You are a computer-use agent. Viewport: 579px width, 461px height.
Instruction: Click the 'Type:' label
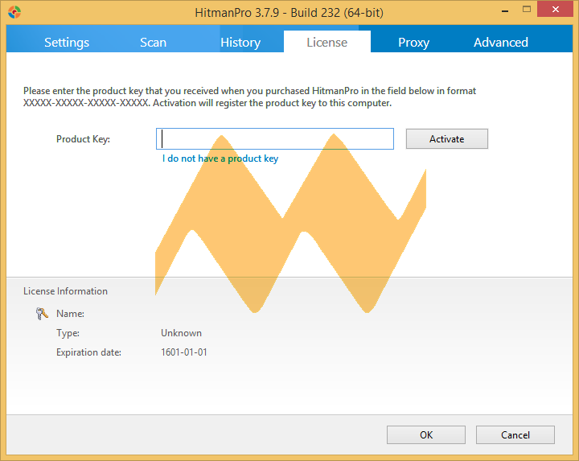coord(68,333)
